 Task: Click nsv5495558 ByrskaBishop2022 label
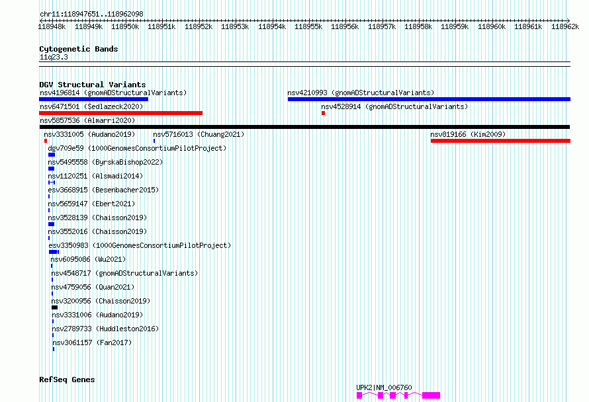[x=105, y=162]
